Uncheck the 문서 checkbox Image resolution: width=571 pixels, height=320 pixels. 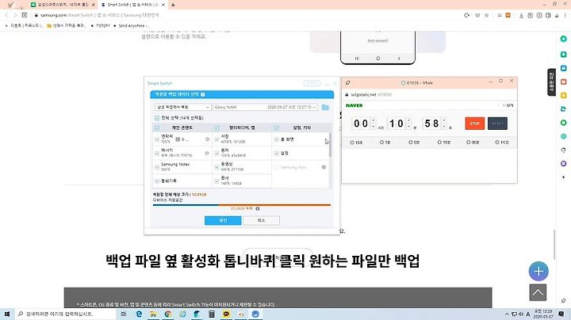(x=217, y=181)
